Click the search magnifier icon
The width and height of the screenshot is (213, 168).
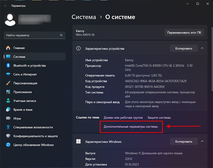61,35
